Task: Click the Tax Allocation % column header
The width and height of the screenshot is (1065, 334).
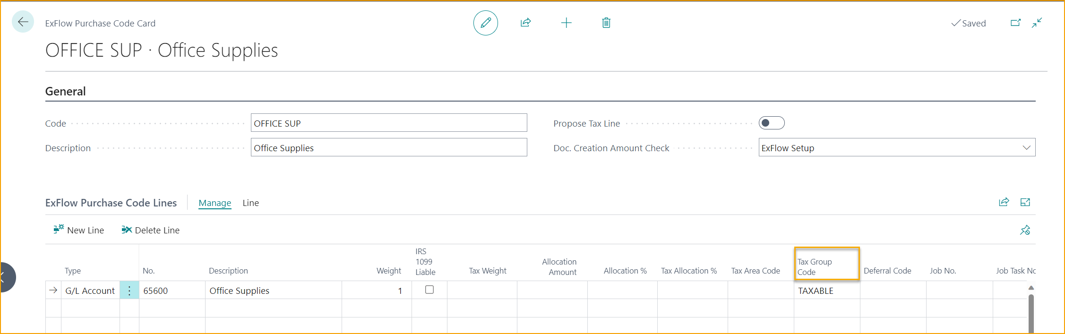Action: coord(689,271)
